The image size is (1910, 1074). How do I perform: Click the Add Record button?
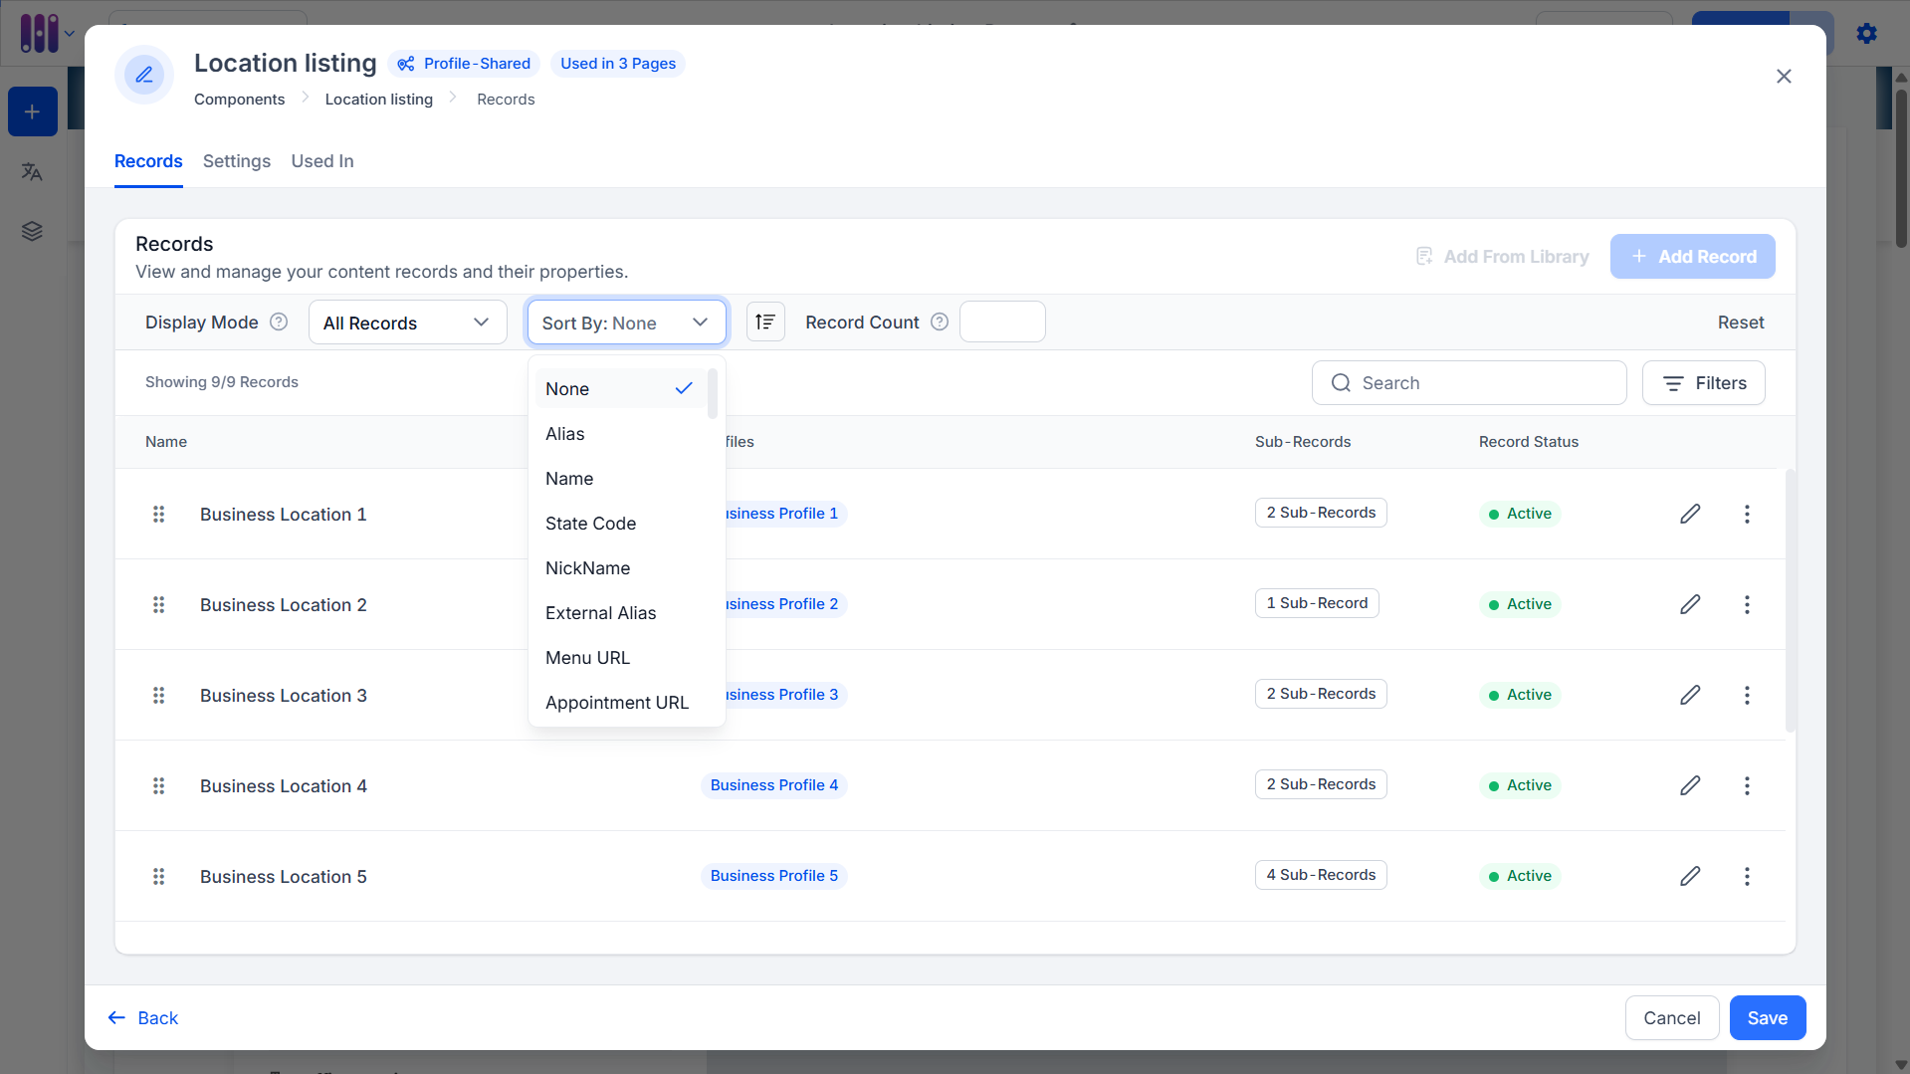pos(1692,257)
